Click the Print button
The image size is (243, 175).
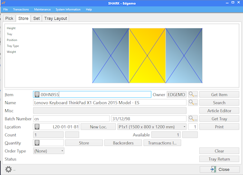click(219, 127)
